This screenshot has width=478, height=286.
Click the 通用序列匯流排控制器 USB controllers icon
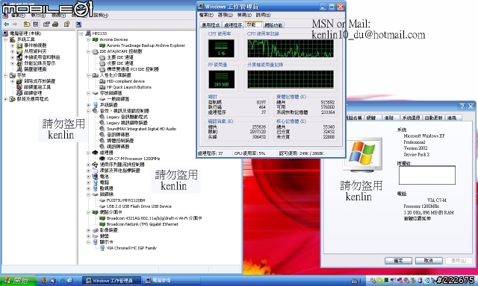point(95,165)
